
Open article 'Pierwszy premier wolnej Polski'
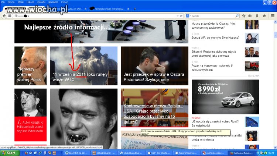(x=30, y=66)
